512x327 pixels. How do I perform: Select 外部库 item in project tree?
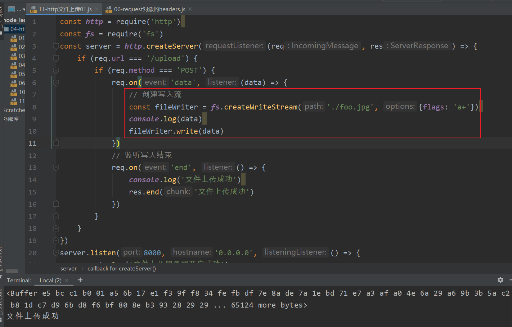click(11, 119)
